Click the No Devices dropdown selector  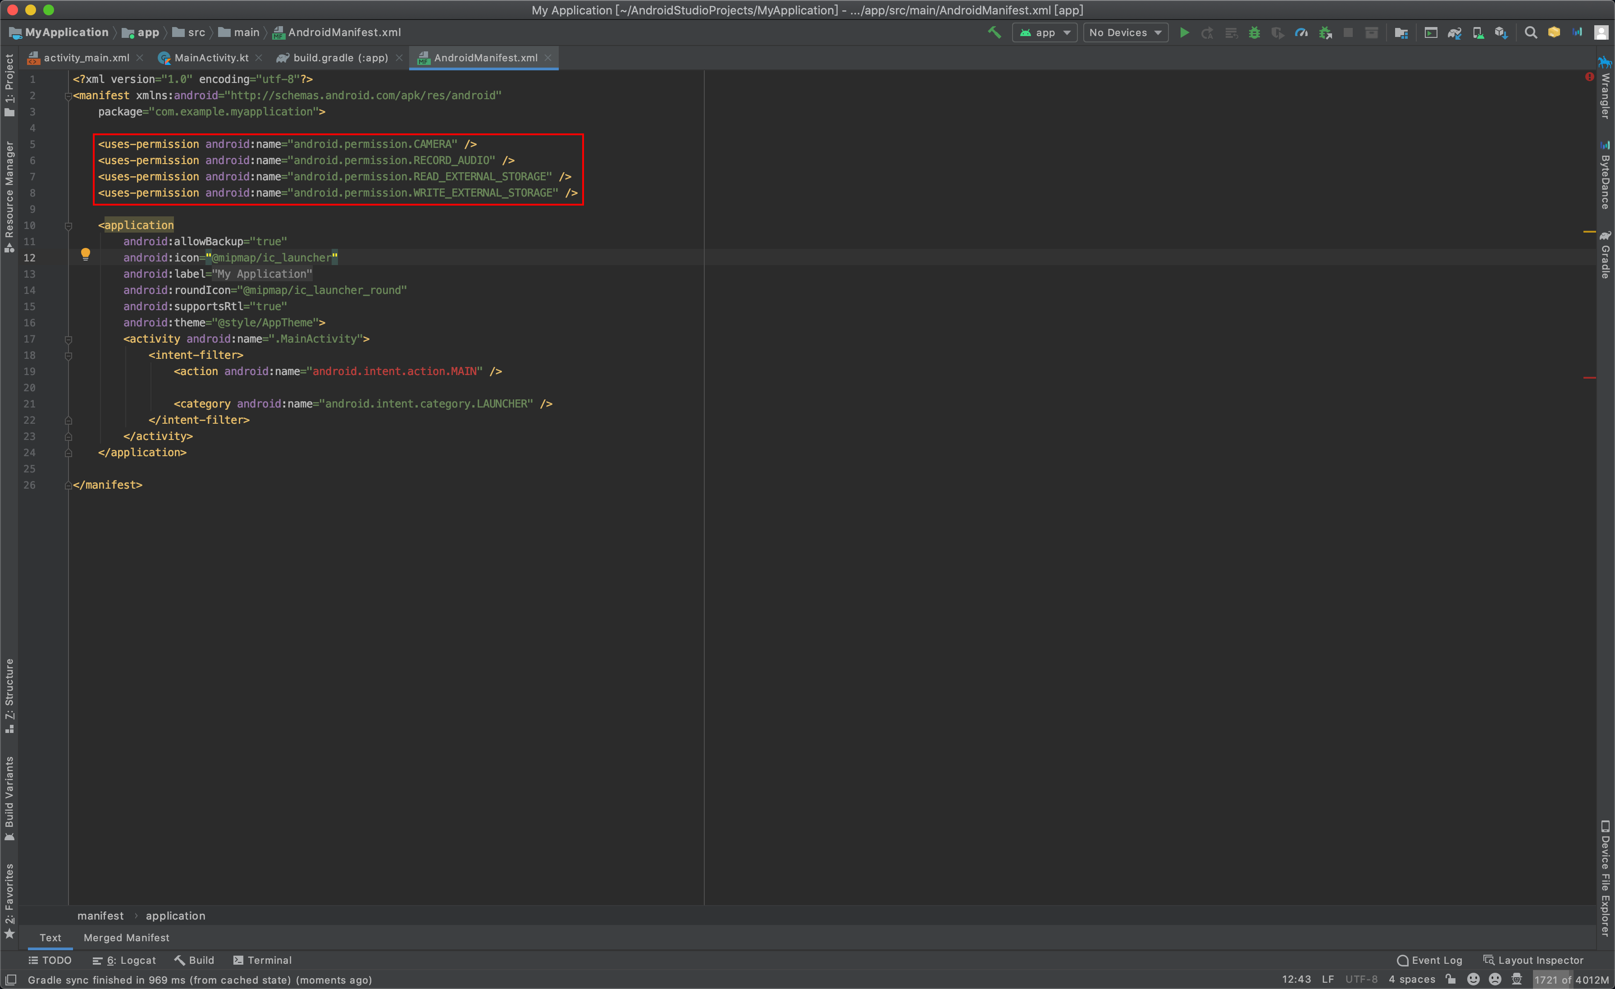click(1125, 33)
